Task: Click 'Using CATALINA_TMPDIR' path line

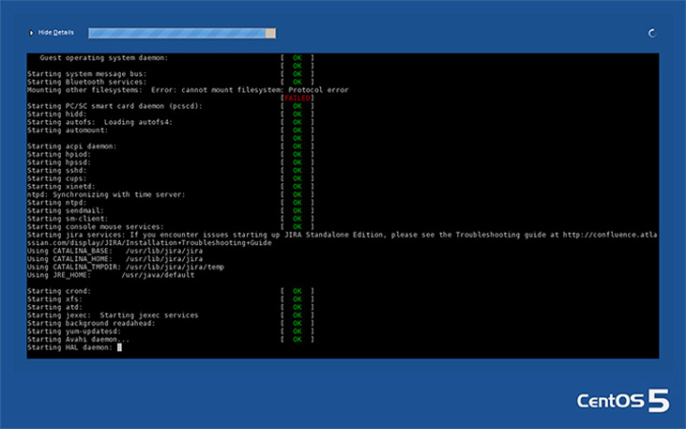Action: [126, 267]
